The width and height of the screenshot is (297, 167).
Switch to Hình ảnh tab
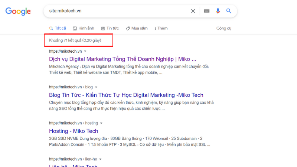84,28
